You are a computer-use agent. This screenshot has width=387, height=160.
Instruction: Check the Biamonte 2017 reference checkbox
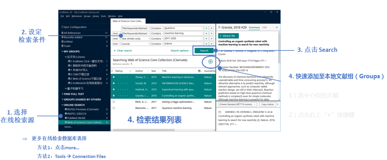pos(114,108)
